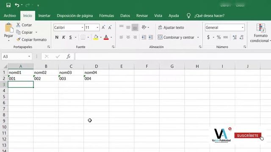Click the decrease font size icon
Screen dimensions: 271x152
110,27
